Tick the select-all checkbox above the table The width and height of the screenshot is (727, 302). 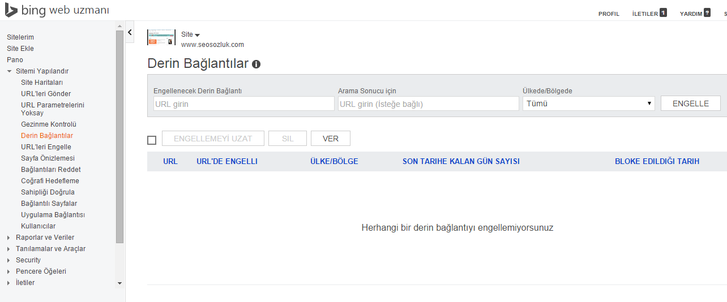[152, 140]
